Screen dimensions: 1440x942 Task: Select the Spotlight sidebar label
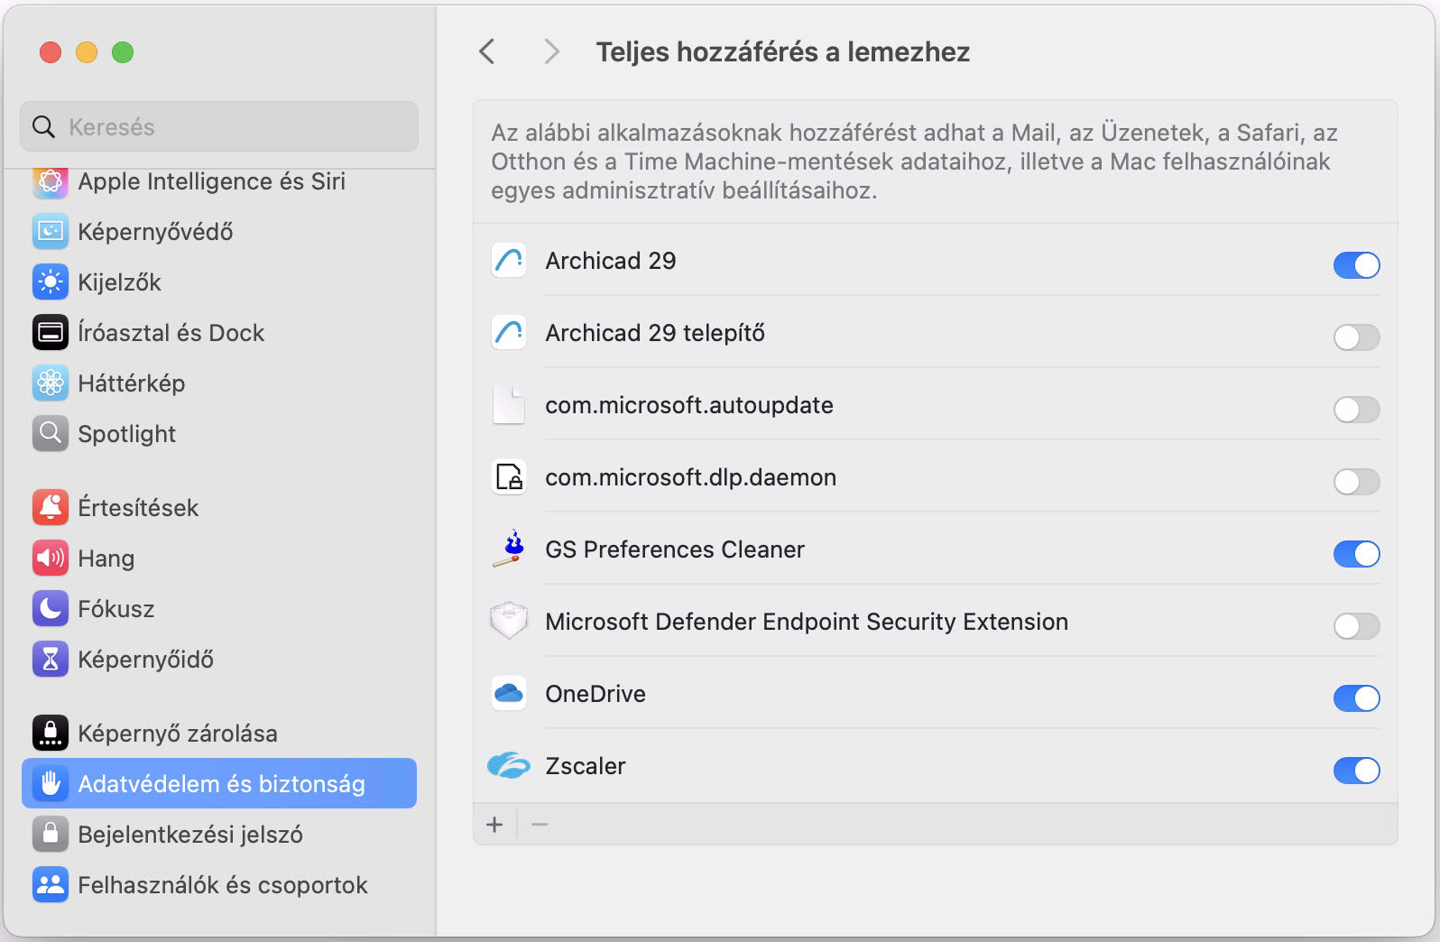tap(127, 435)
